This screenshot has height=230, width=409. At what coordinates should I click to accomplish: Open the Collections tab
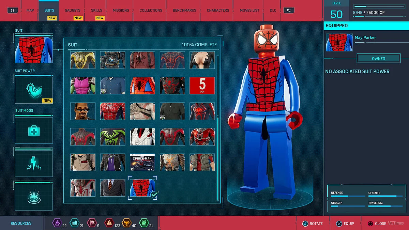(150, 10)
